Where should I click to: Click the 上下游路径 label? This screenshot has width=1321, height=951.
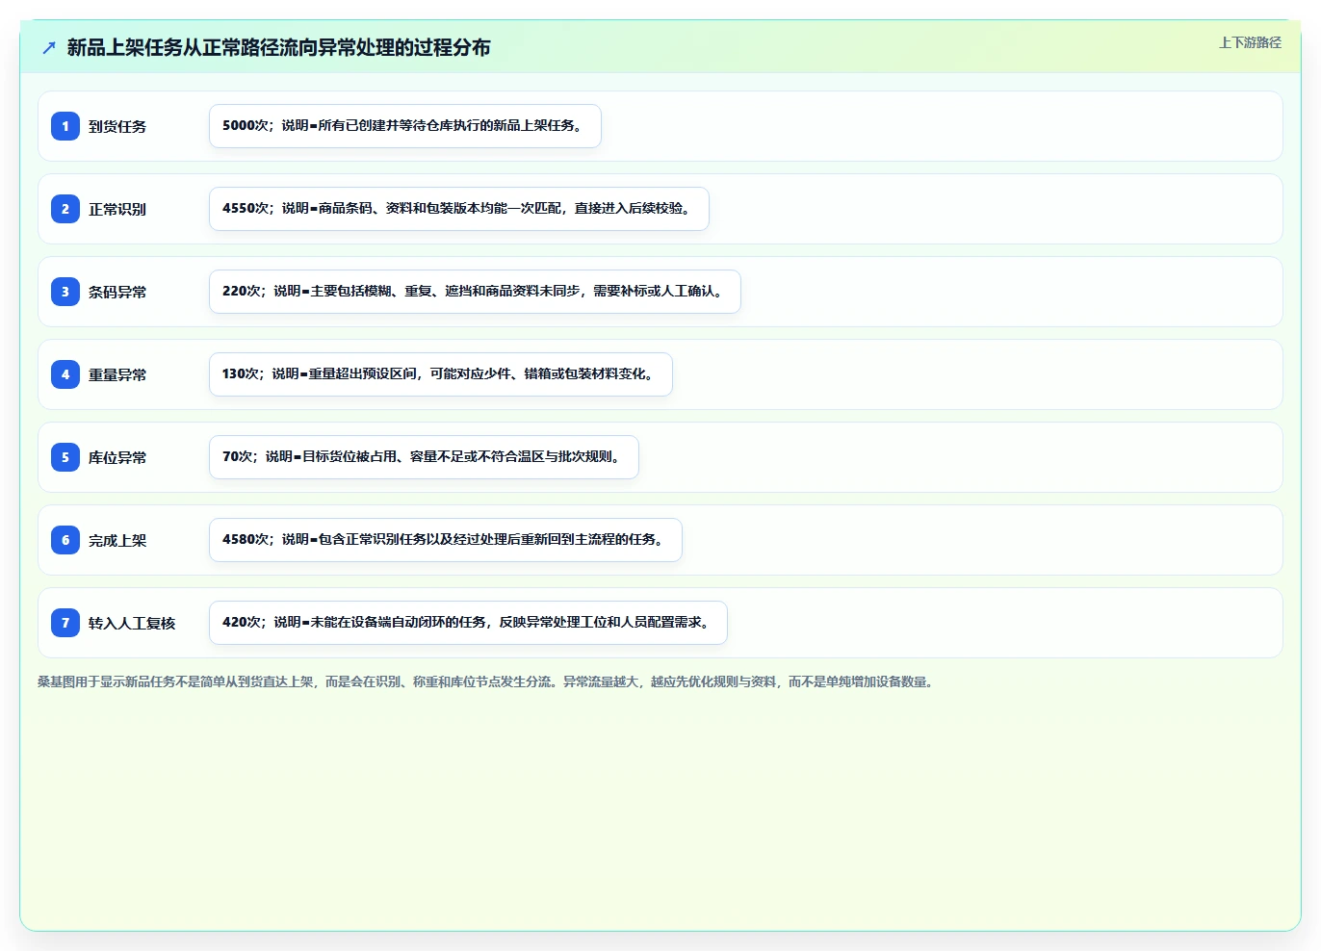[x=1250, y=42]
